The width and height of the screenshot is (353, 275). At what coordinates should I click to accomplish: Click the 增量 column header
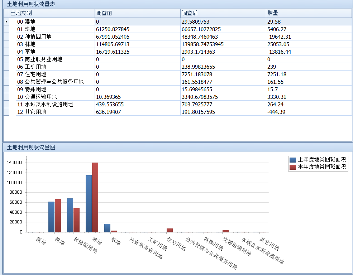tap(309, 13)
